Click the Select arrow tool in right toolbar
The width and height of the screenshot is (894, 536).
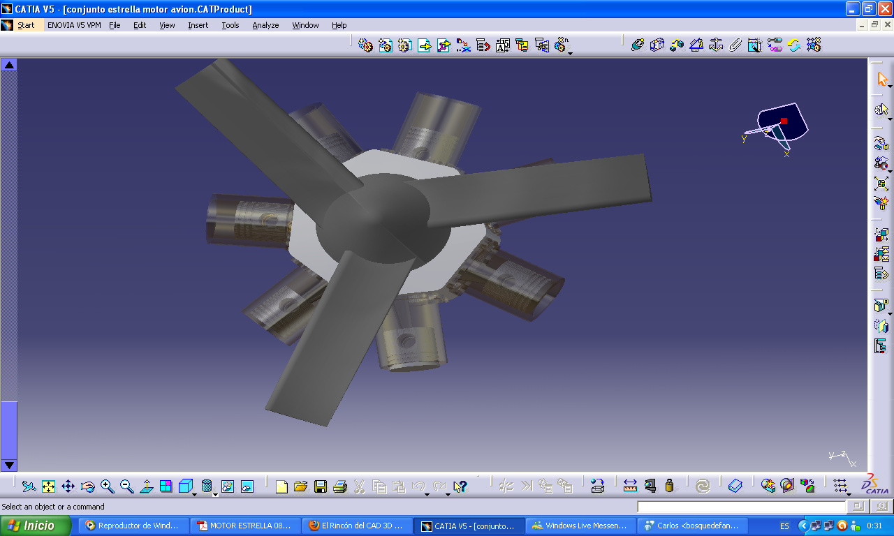click(881, 78)
